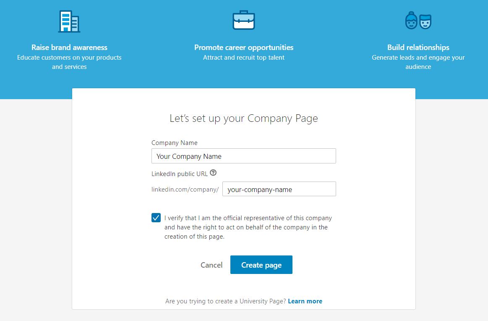Click the linkedin.com/company/ URL prefix text
The height and width of the screenshot is (321, 488).
point(185,189)
